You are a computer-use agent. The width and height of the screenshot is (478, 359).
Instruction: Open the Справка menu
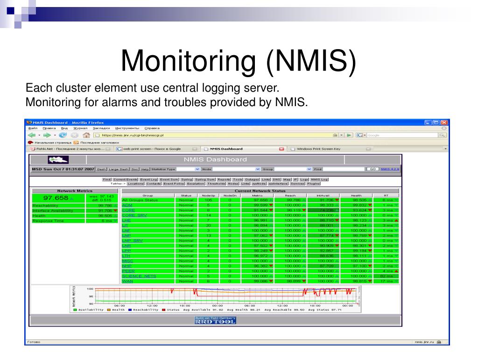(152, 128)
